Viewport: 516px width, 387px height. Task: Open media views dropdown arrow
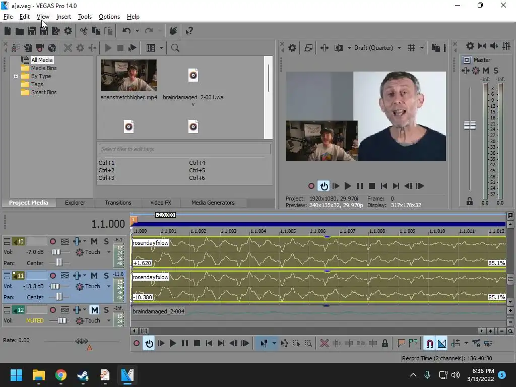[x=161, y=48]
